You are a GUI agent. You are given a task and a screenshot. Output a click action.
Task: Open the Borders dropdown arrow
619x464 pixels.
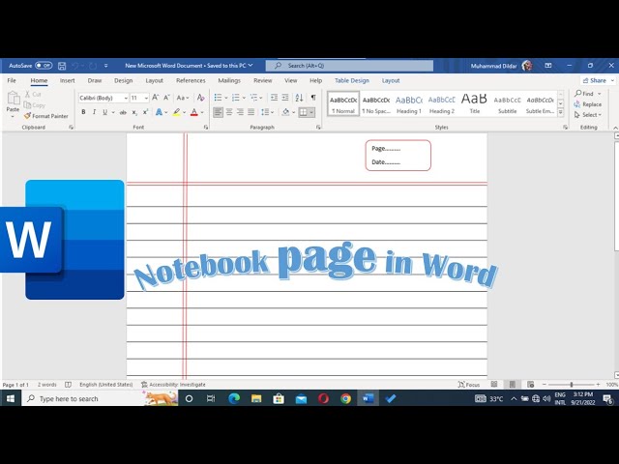coord(311,112)
